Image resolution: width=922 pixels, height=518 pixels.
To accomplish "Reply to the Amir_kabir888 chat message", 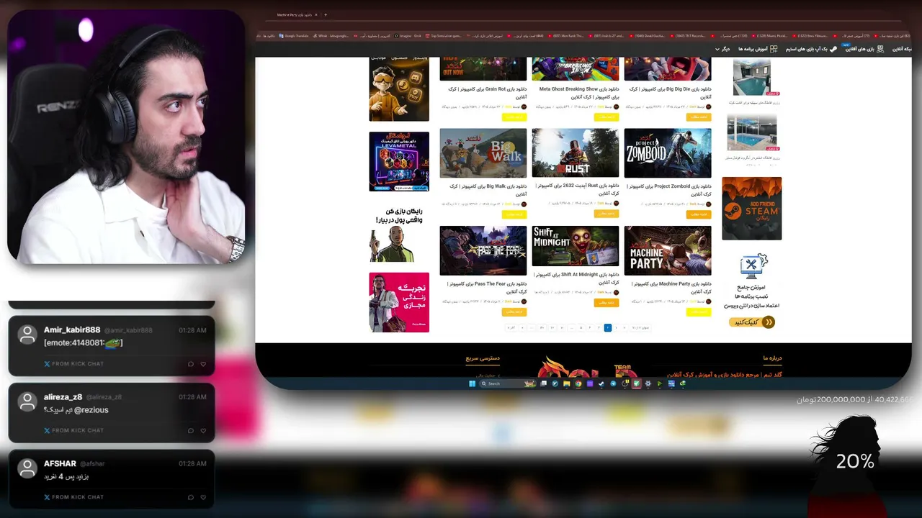I will 191,364.
